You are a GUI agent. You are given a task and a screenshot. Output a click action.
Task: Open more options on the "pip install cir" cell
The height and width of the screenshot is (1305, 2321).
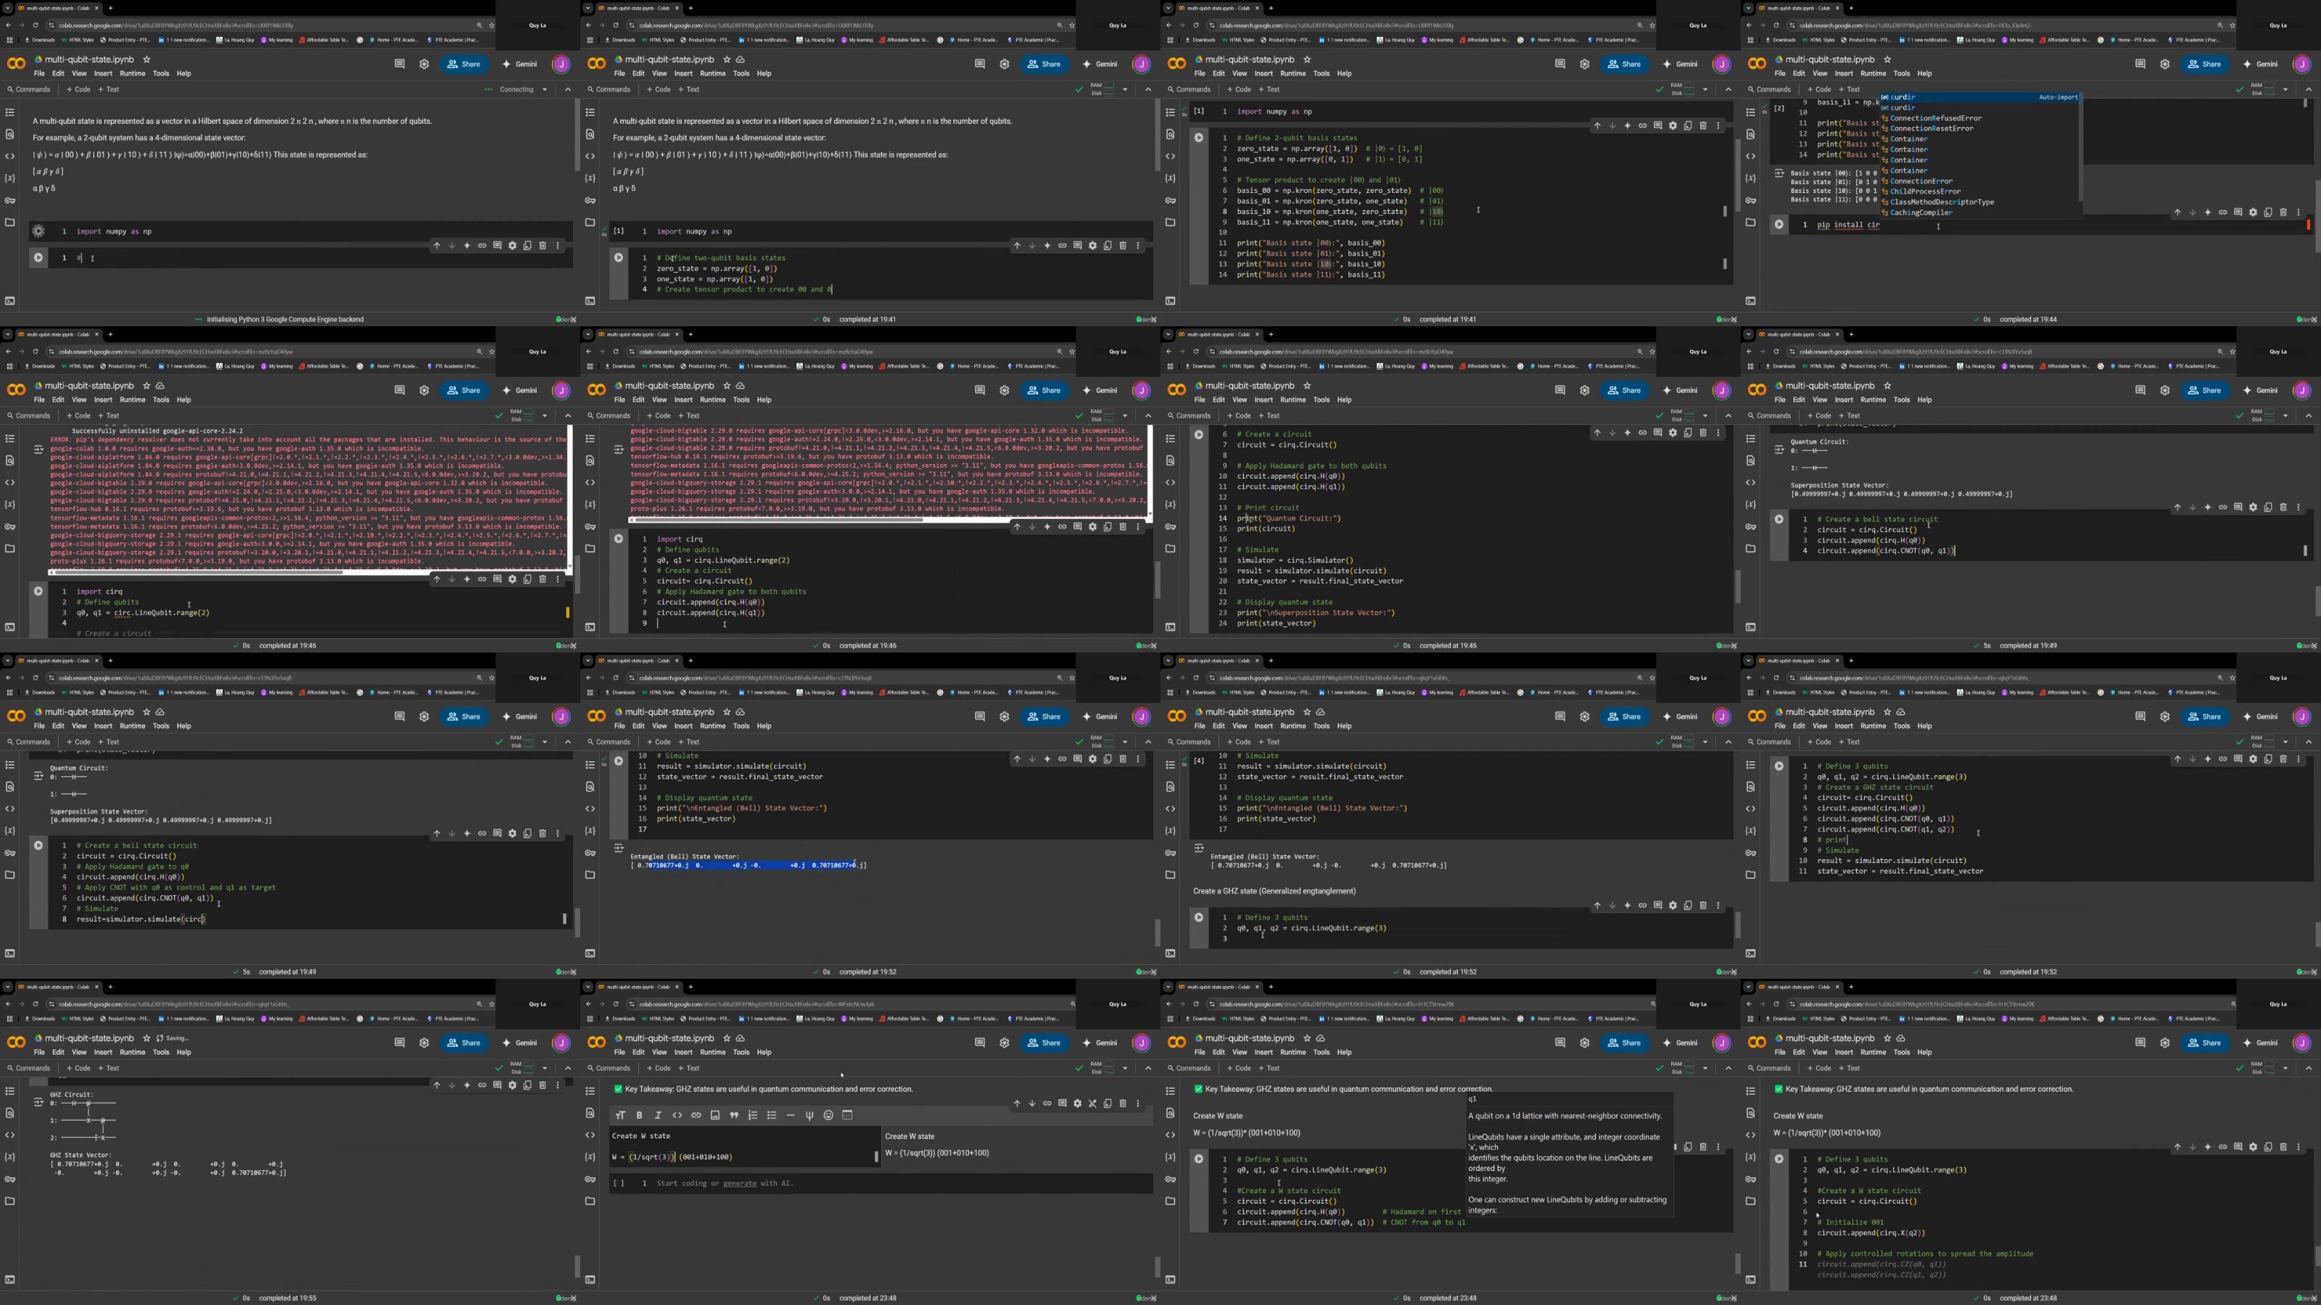pos(2299,212)
